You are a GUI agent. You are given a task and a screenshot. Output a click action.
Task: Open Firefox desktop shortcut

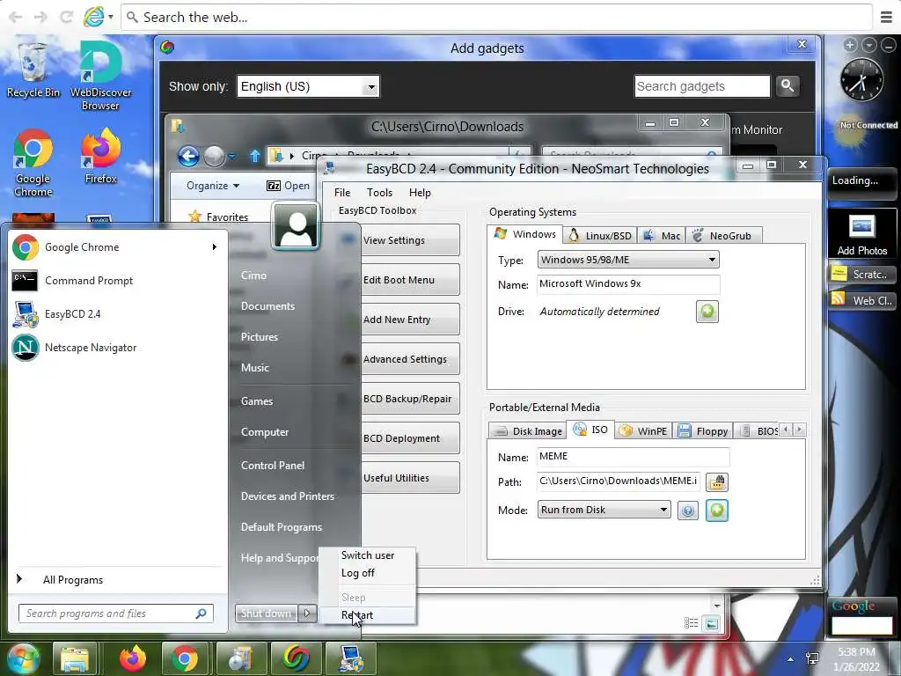[100, 157]
